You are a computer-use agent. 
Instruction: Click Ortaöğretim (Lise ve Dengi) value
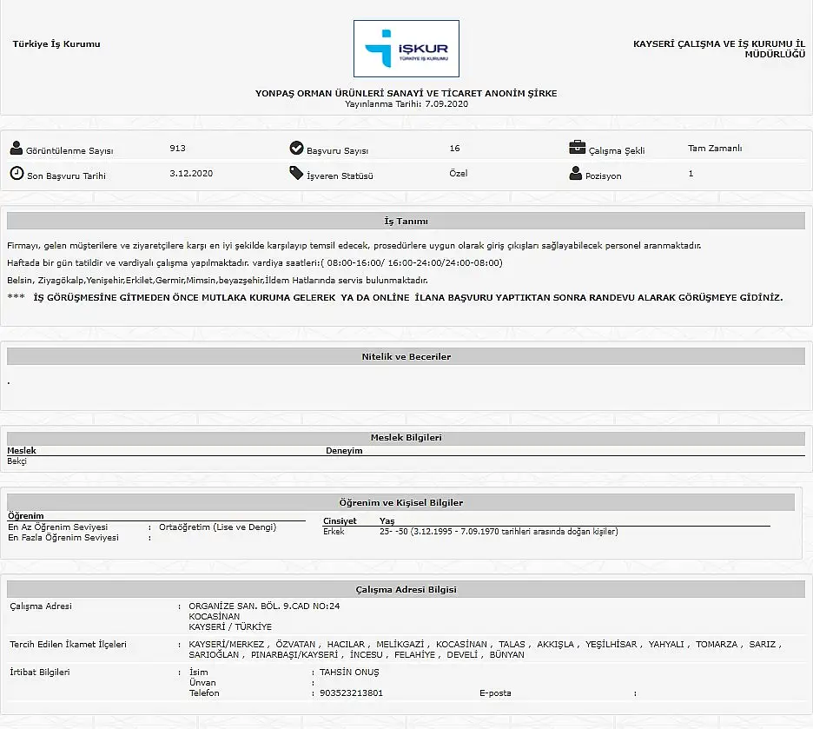(x=218, y=527)
